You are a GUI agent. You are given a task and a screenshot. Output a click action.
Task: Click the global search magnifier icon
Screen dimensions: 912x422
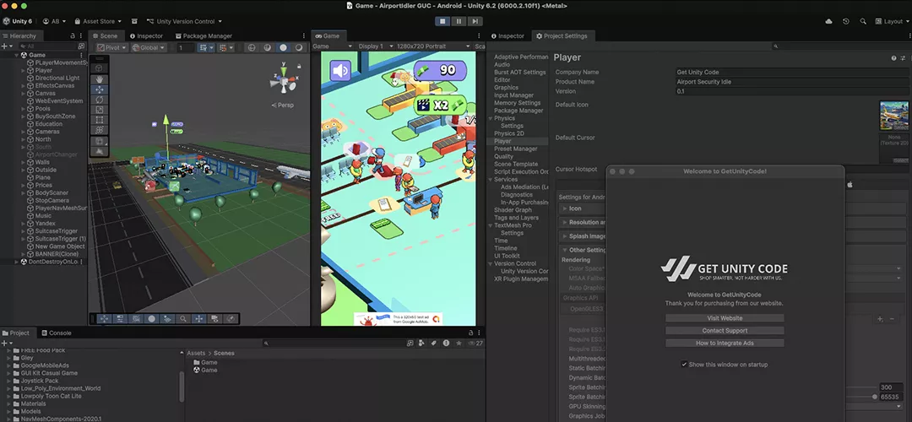864,21
